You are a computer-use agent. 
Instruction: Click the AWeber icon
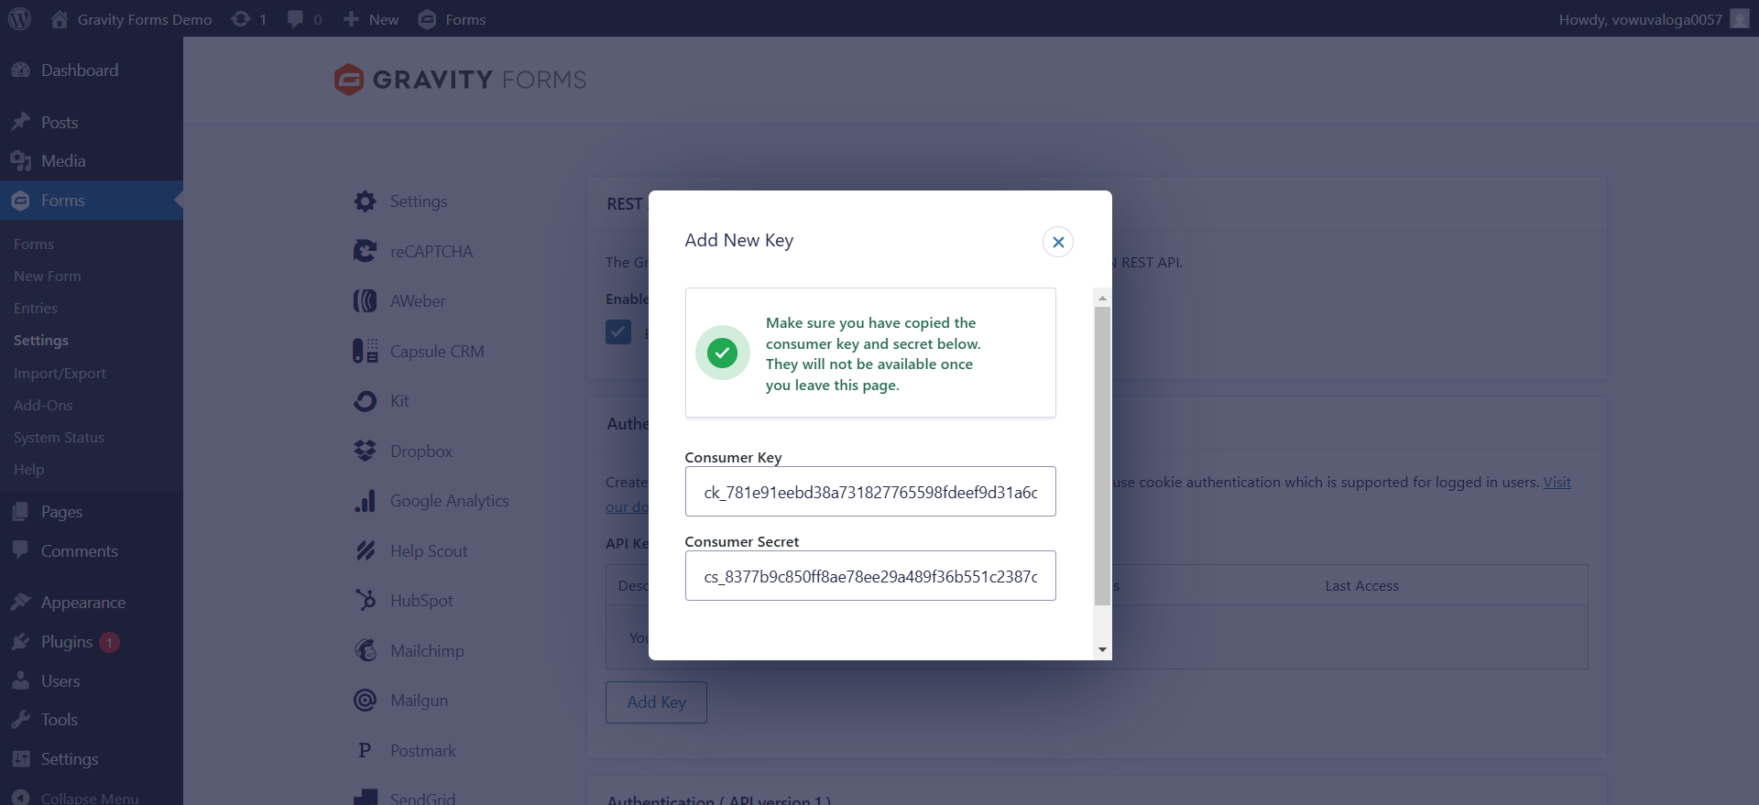[x=365, y=301]
